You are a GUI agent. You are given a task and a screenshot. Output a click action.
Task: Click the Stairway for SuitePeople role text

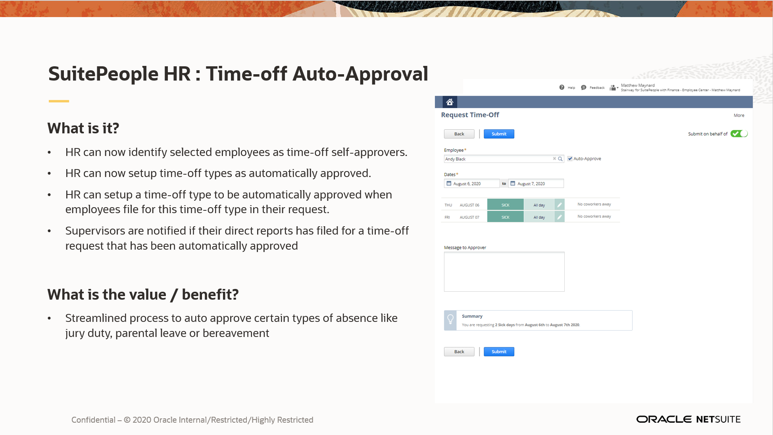click(680, 90)
